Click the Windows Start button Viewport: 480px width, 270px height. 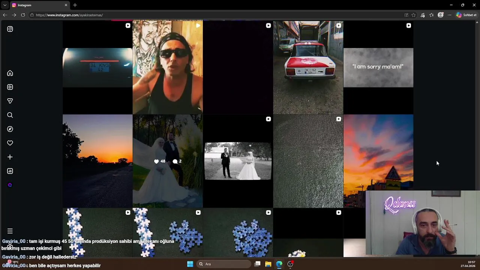(x=190, y=264)
